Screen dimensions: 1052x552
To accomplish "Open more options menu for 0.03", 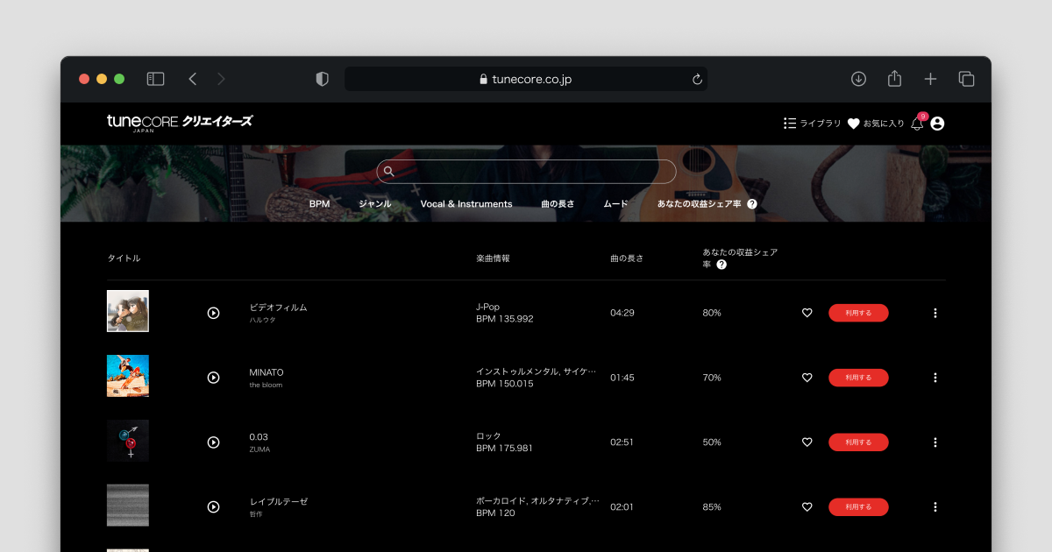I will (935, 442).
